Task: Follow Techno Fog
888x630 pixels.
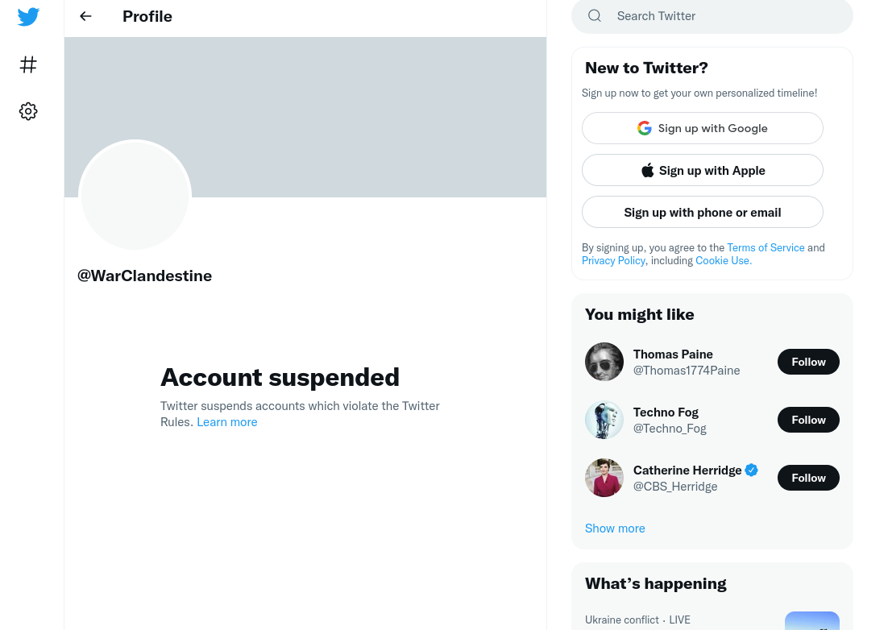Action: [x=808, y=420]
